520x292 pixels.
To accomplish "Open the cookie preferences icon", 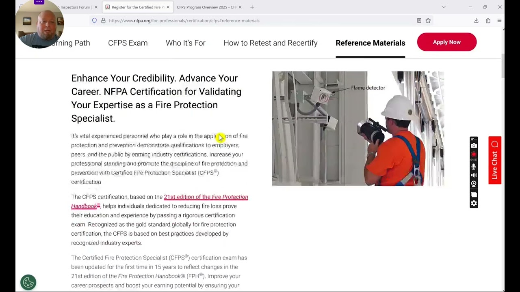I will [x=28, y=282].
